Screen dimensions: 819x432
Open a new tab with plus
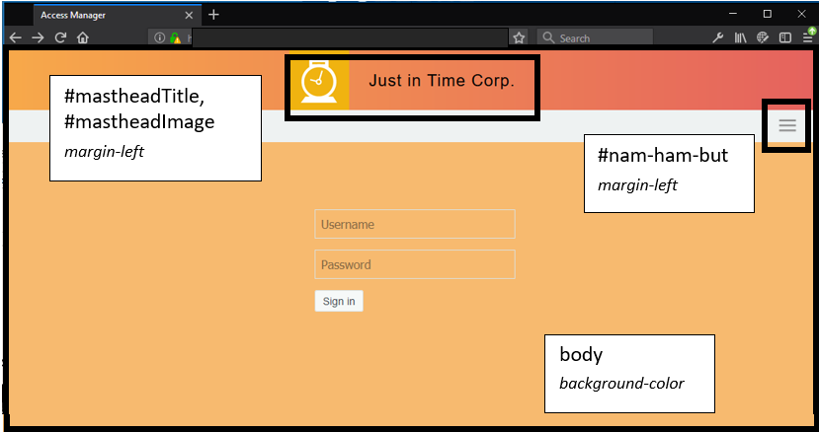(213, 15)
